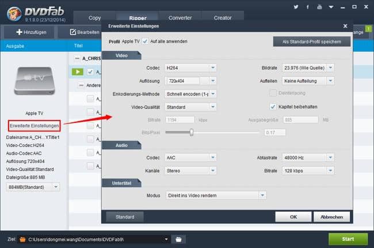Click the green Start button
The image size is (374, 248).
click(348, 239)
